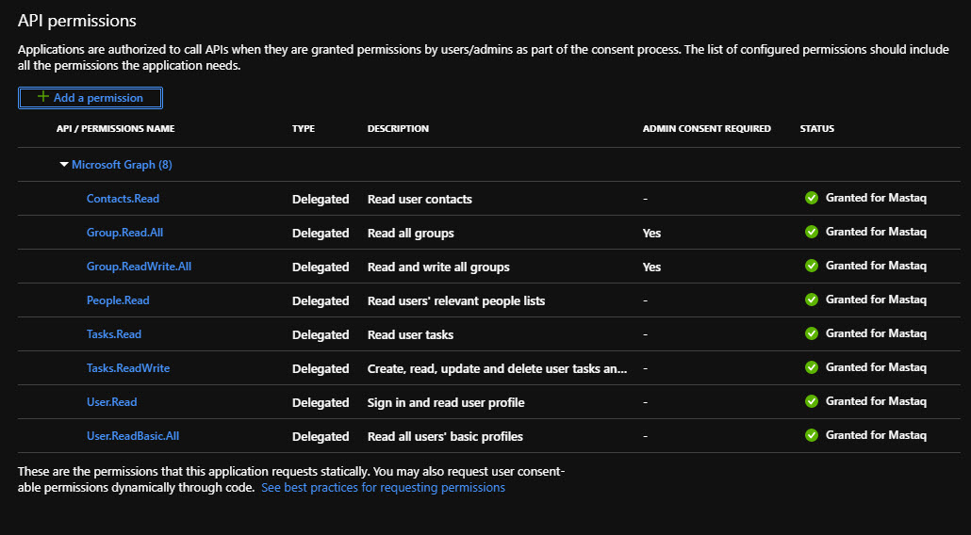Viewport: 971px width, 535px height.
Task: Open See best practices for requesting permissions
Action: point(383,488)
